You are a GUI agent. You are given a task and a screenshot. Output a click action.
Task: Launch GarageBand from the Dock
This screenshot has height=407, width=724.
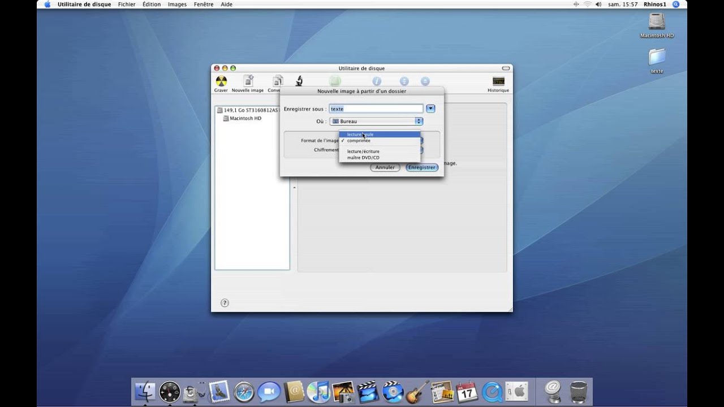(417, 391)
